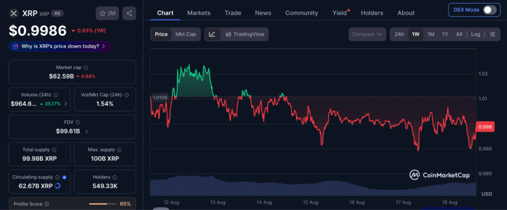Click the $62.59B market cap value
The width and height of the screenshot is (507, 210).
pyautogui.click(x=61, y=77)
